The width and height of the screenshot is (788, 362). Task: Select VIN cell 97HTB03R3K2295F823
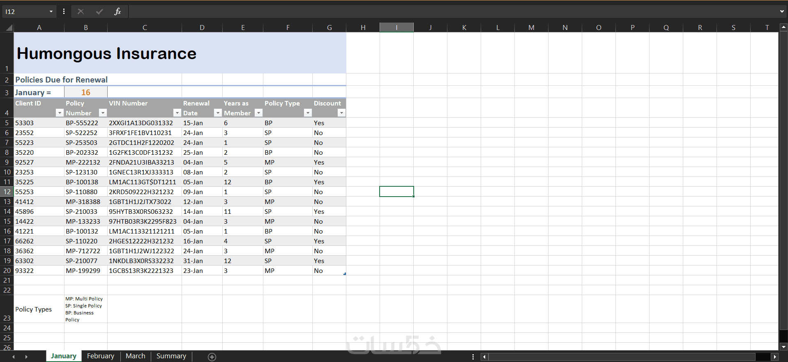coord(145,221)
